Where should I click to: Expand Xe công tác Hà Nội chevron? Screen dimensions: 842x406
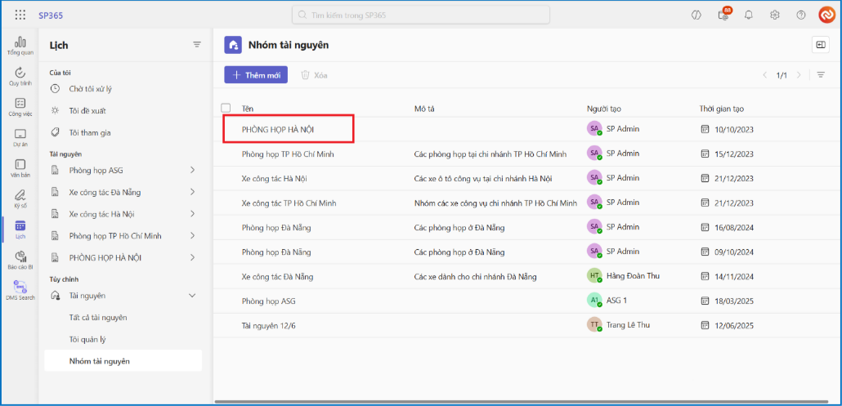coord(192,214)
